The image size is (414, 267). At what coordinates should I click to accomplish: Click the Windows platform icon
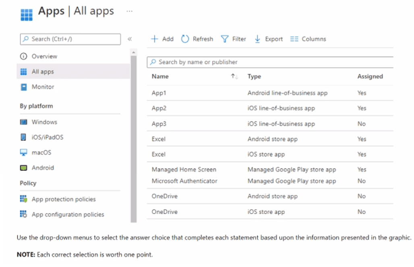point(24,122)
